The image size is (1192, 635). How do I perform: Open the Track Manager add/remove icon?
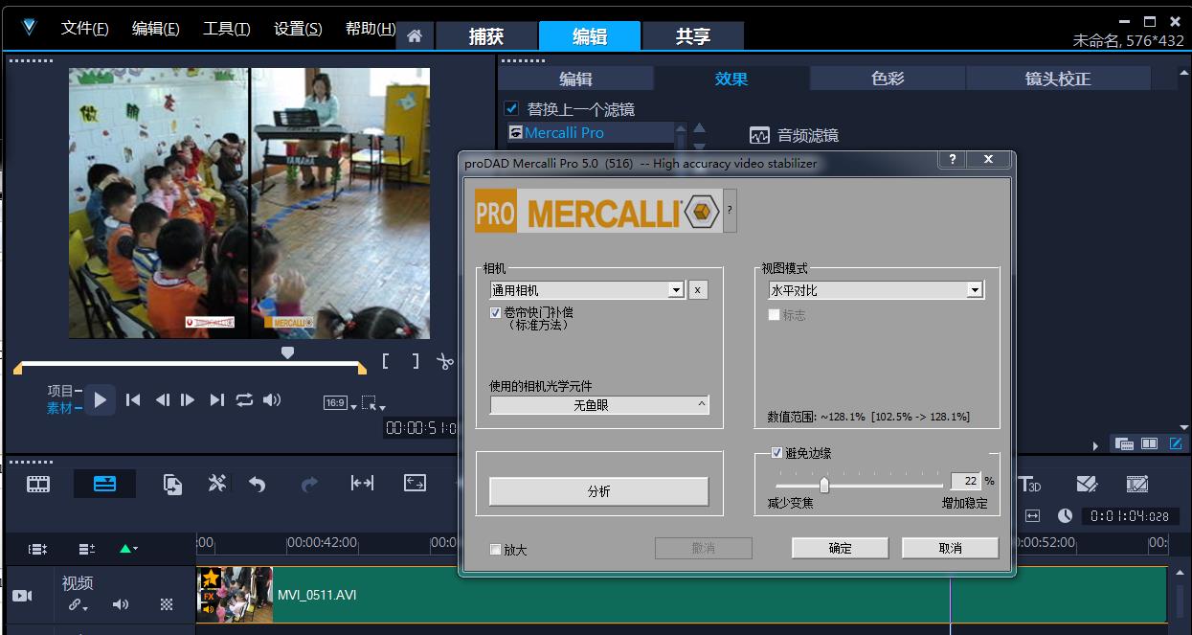point(86,549)
